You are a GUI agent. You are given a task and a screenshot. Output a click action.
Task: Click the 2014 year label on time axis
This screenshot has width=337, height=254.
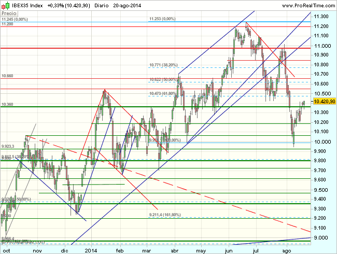[x=91, y=251]
